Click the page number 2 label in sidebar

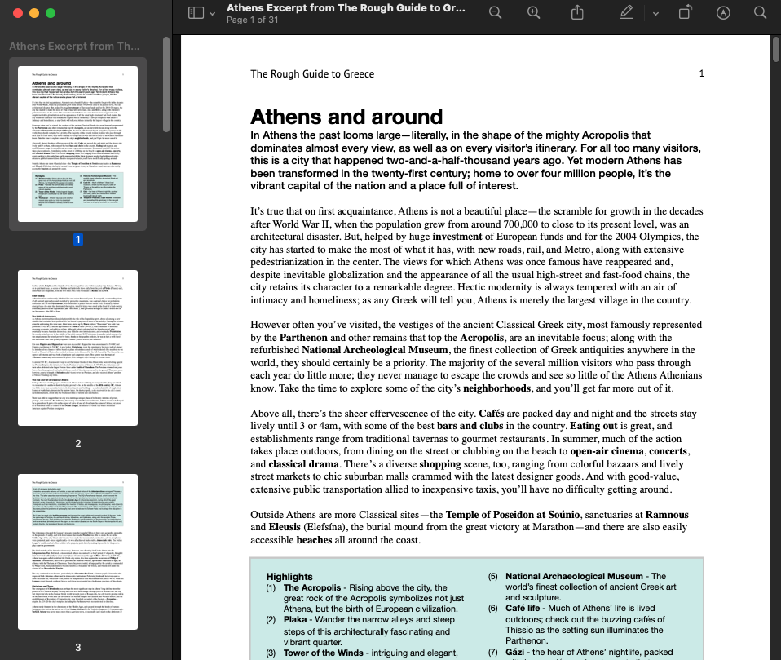pos(77,444)
